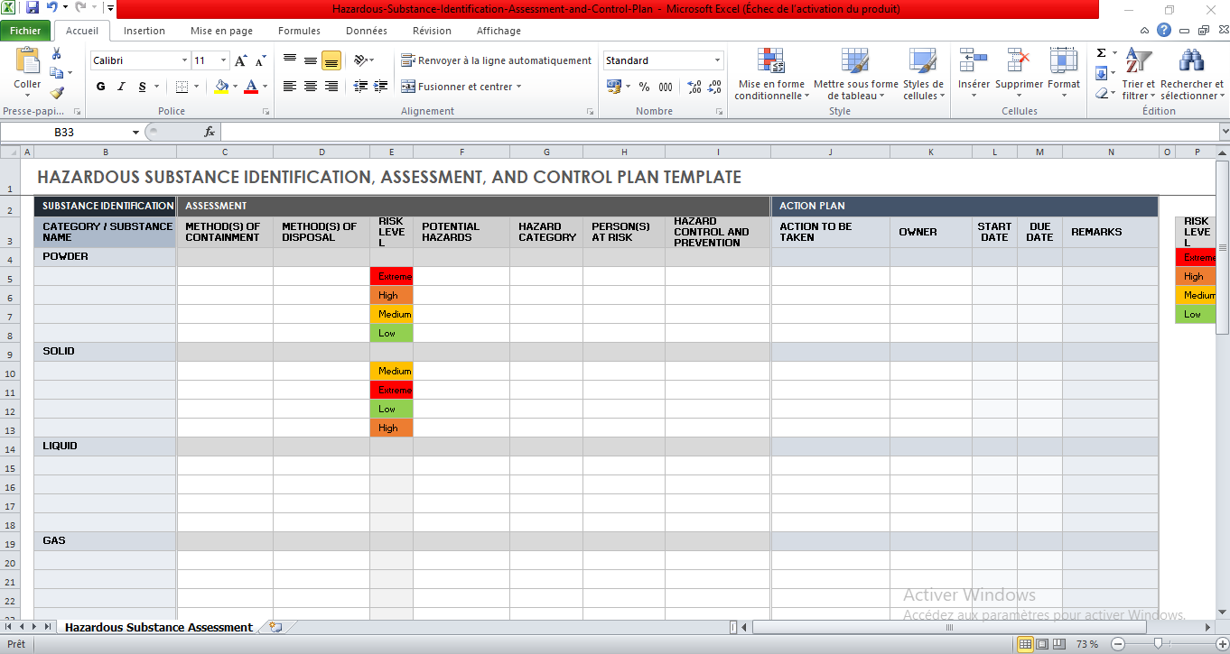Click the Increase indent icon
The image size is (1230, 654).
click(380, 87)
